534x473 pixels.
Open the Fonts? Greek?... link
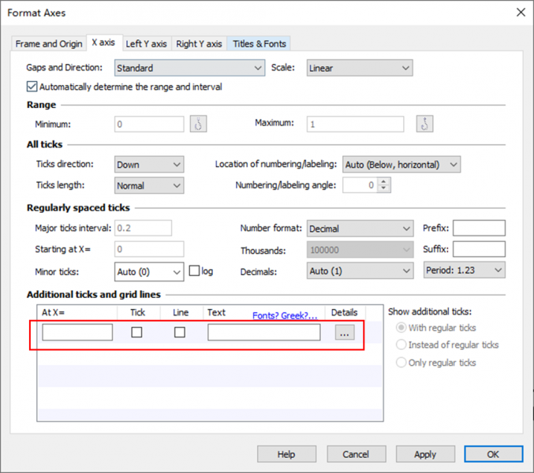coord(285,315)
